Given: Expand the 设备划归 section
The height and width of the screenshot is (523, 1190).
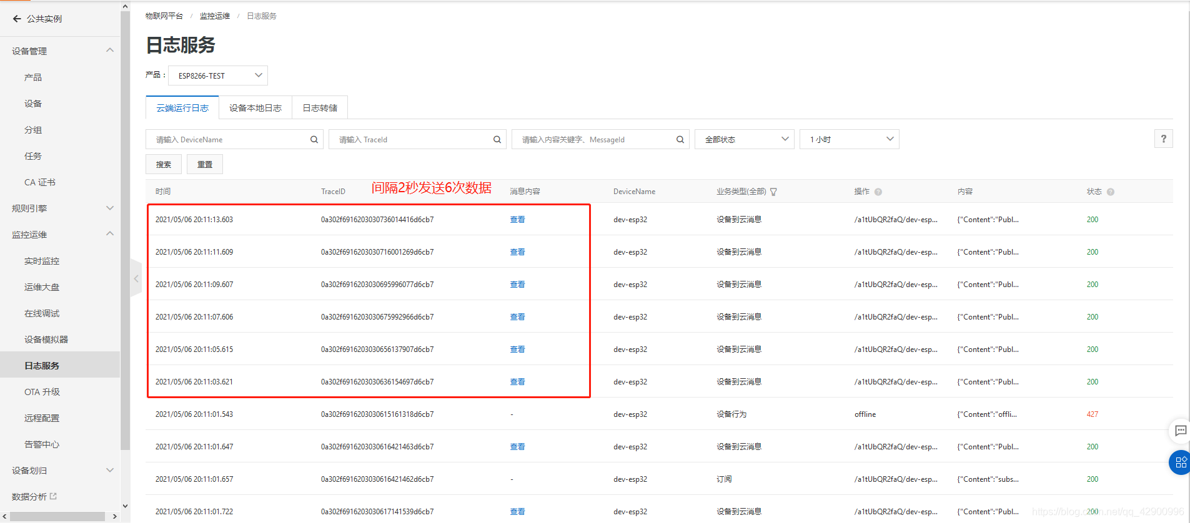Looking at the screenshot, I should tap(110, 470).
